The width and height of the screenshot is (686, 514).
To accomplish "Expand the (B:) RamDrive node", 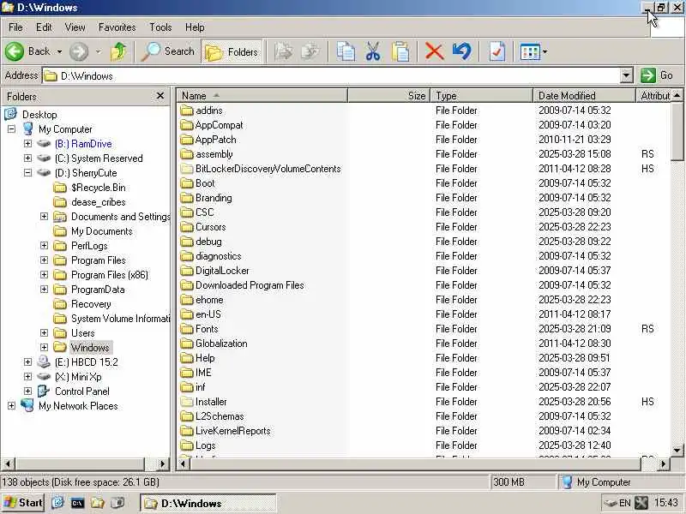I will 27,143.
